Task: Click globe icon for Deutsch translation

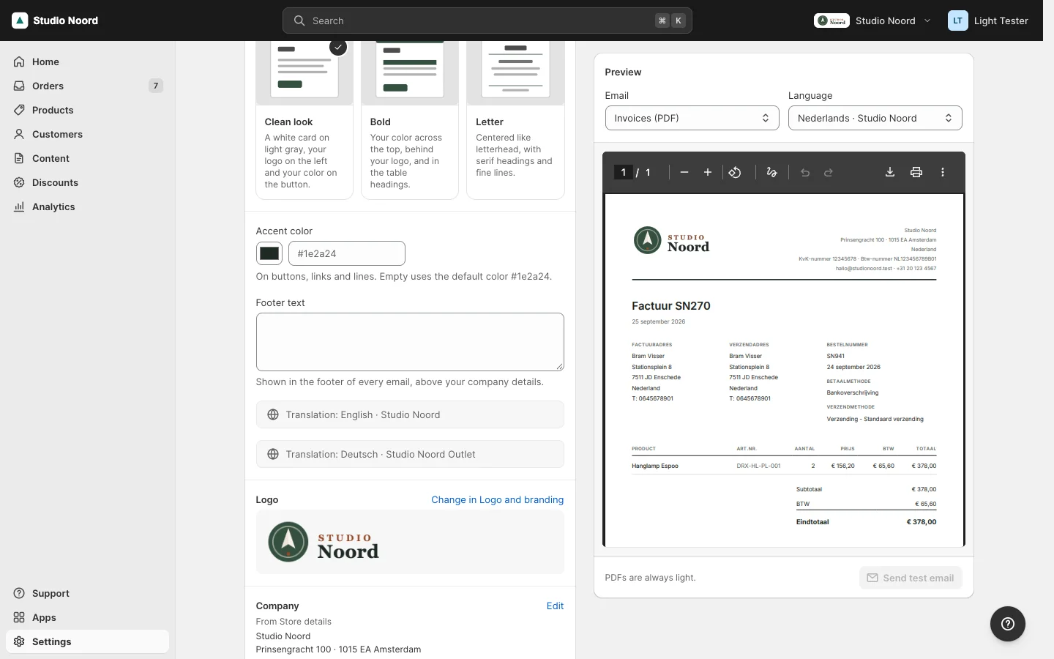Action: pyautogui.click(x=273, y=454)
